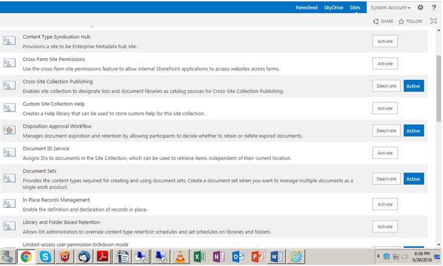Select the 'Document ID Service' title

tap(46, 148)
